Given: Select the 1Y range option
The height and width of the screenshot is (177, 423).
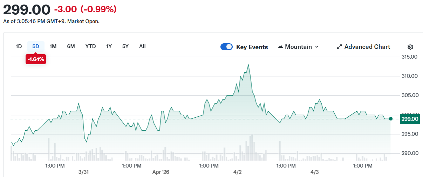Looking at the screenshot, I should [109, 46].
